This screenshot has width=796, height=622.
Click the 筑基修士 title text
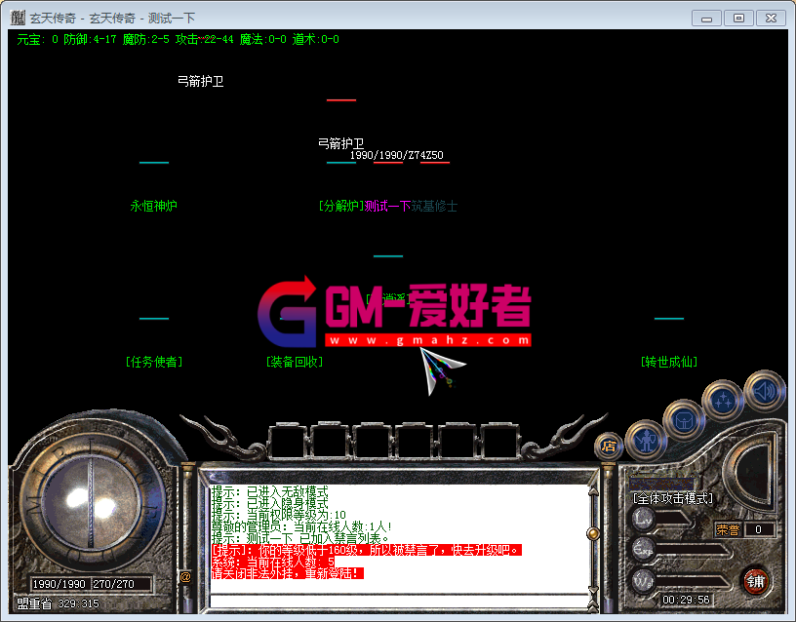tap(434, 206)
